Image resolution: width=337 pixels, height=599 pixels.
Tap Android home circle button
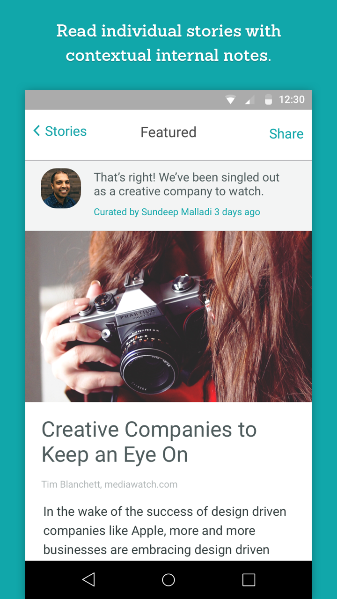[x=168, y=580]
